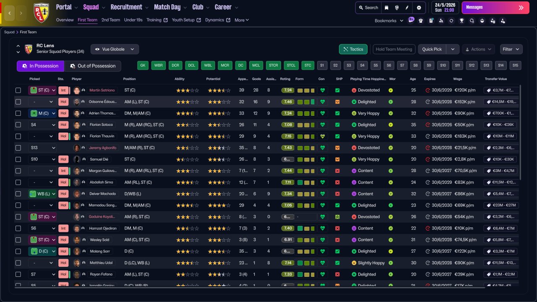Open the settings gear icon
This screenshot has width=537, height=302.
click(419, 8)
